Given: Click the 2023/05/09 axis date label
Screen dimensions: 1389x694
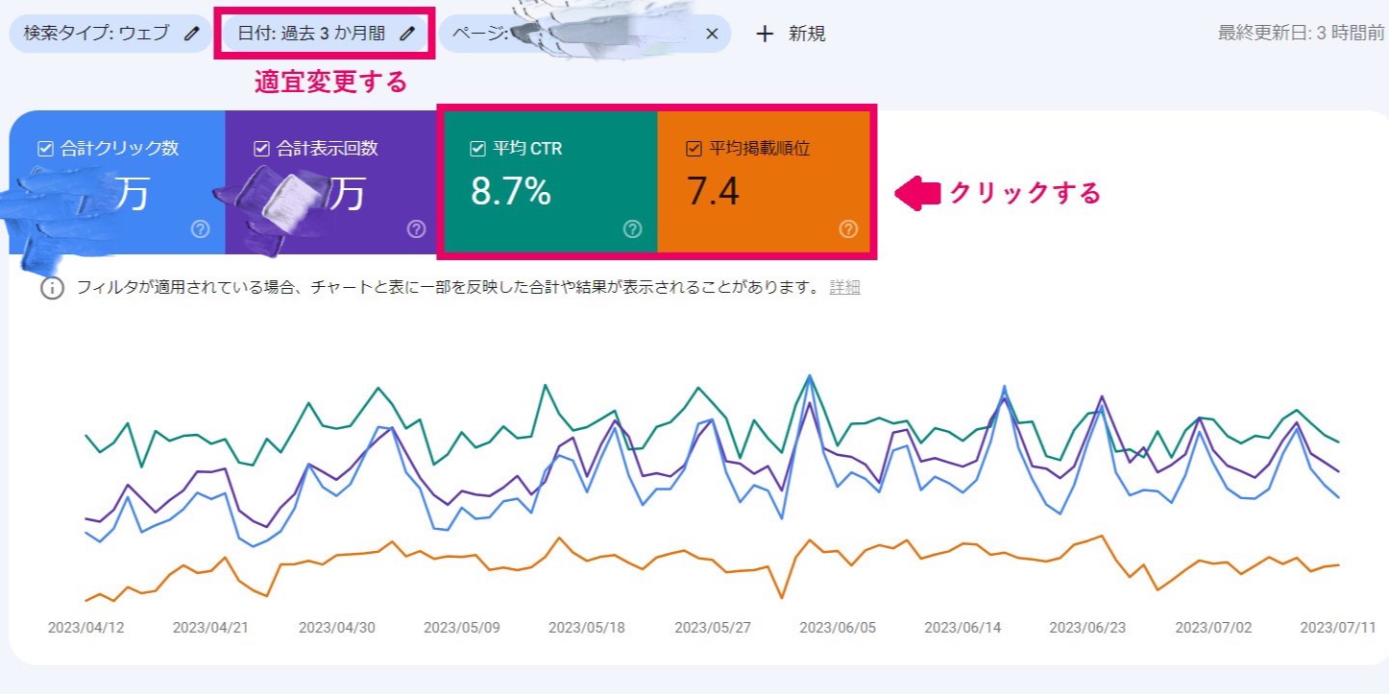Looking at the screenshot, I should [462, 628].
